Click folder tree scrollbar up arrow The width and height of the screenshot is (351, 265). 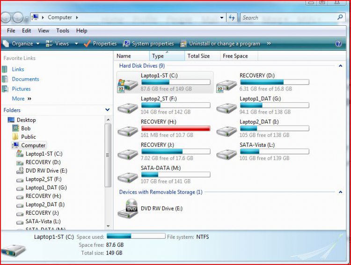108,120
